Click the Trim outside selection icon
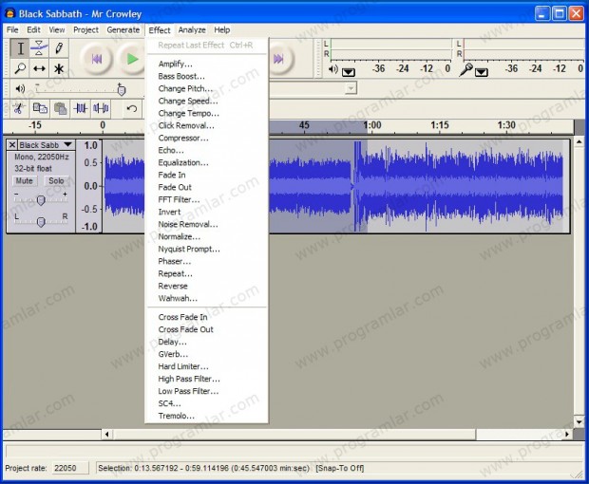Image resolution: width=589 pixels, height=484 pixels. [x=81, y=109]
